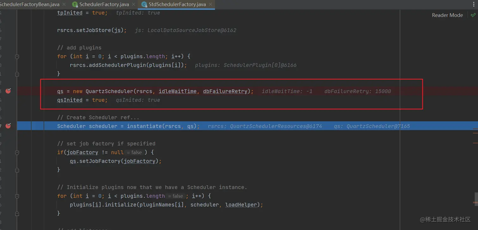Click 'loadHelper' argument in initialize call

point(241,205)
